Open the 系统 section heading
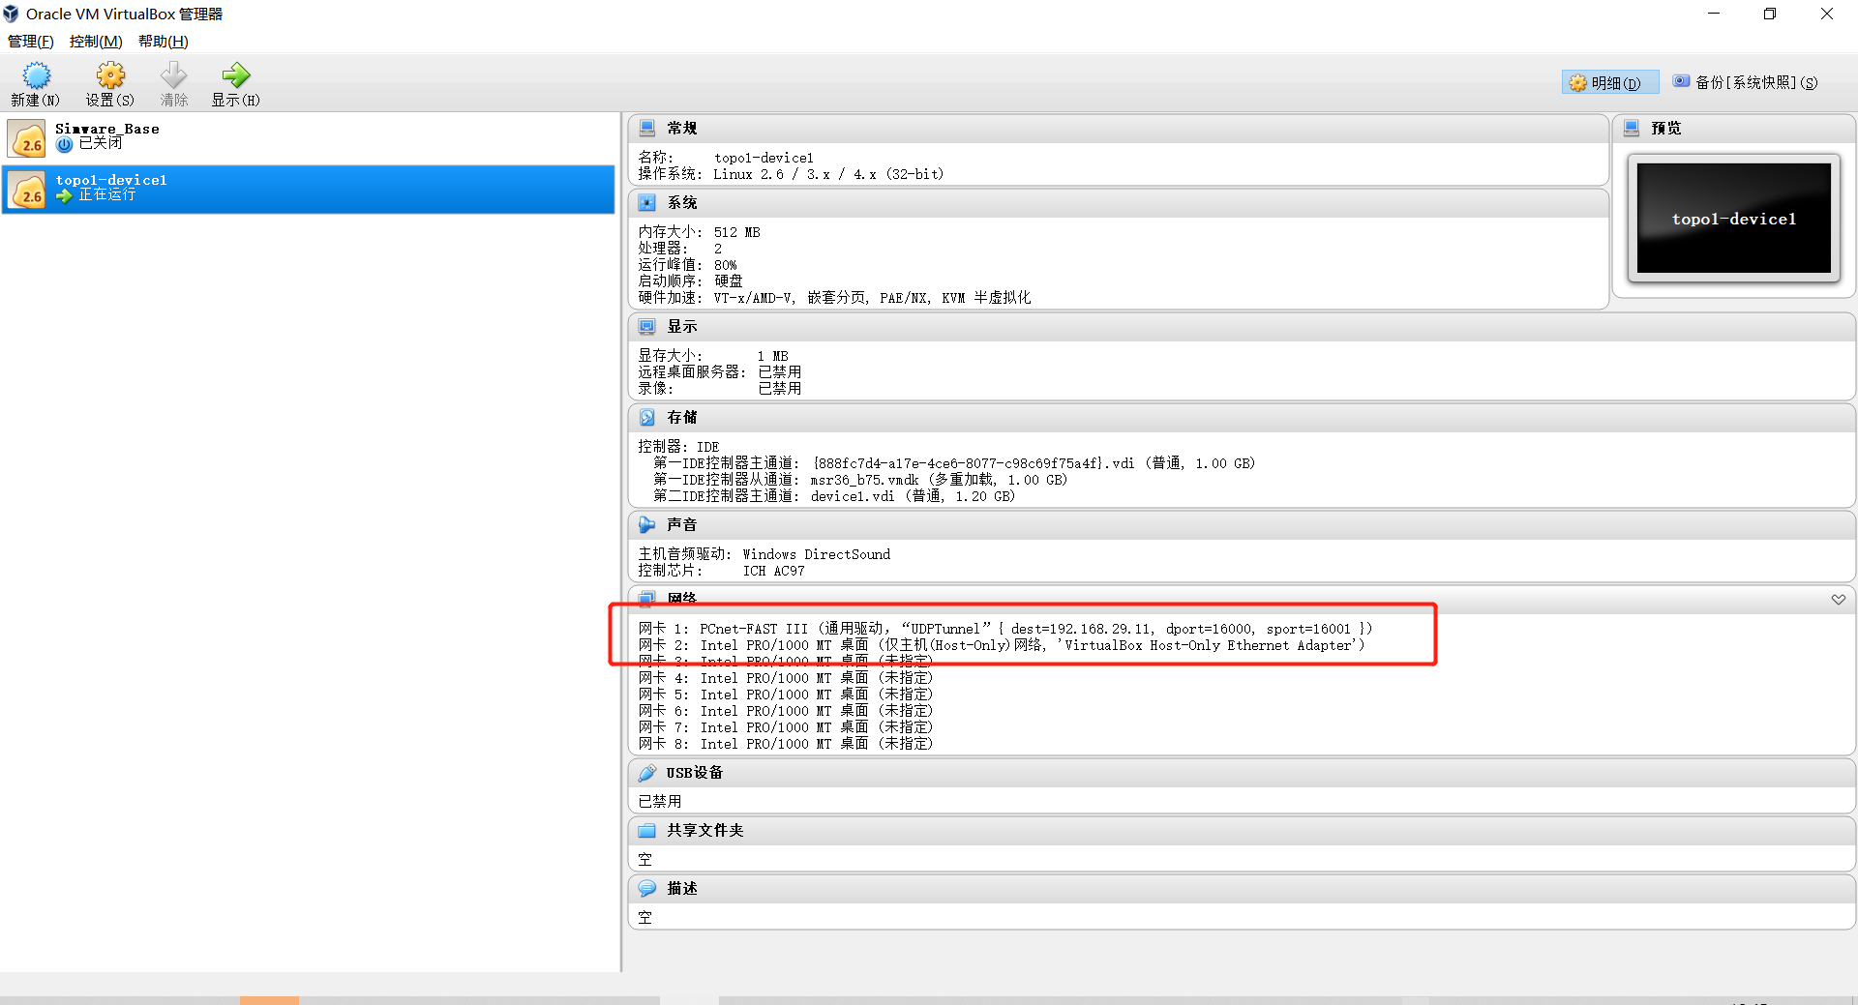The image size is (1858, 1005). tap(681, 202)
